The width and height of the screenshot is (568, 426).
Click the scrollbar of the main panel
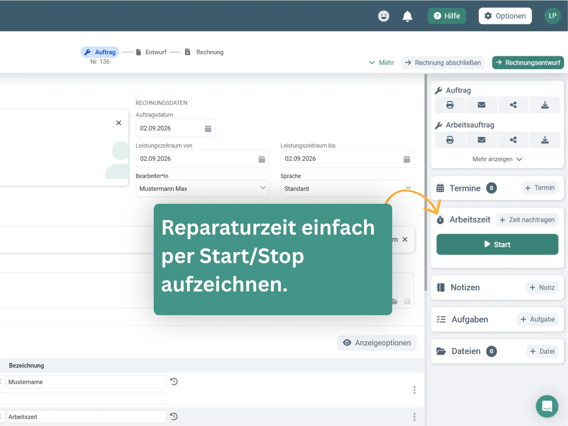pyautogui.click(x=426, y=182)
